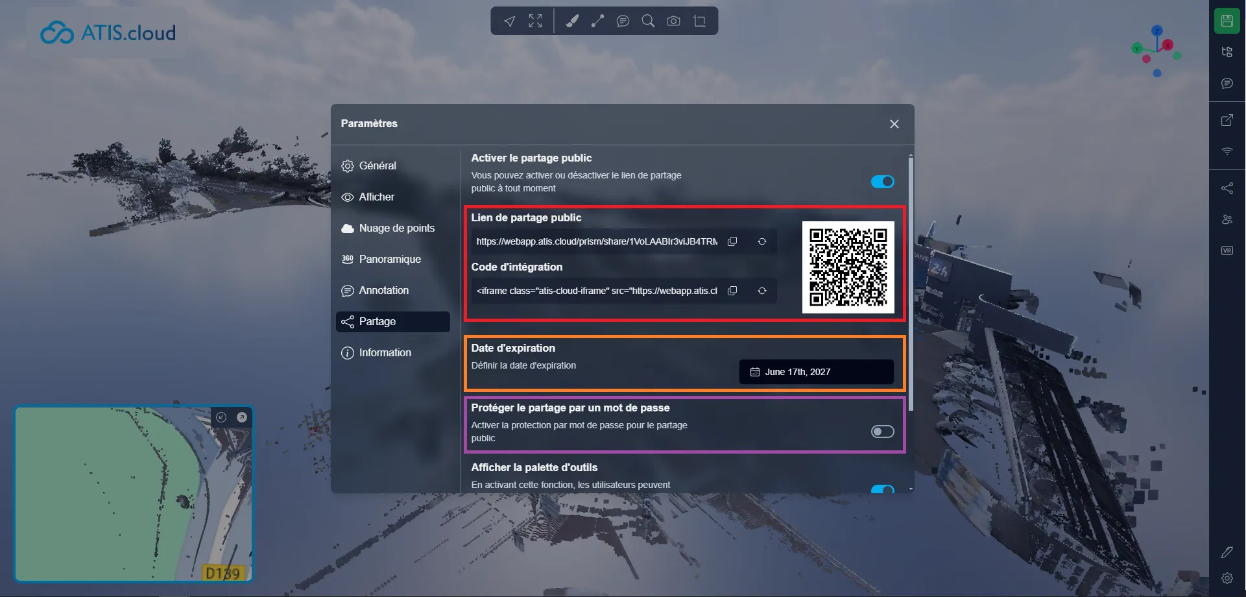Click the camera screenshot icon
This screenshot has width=1246, height=597.
673,21
